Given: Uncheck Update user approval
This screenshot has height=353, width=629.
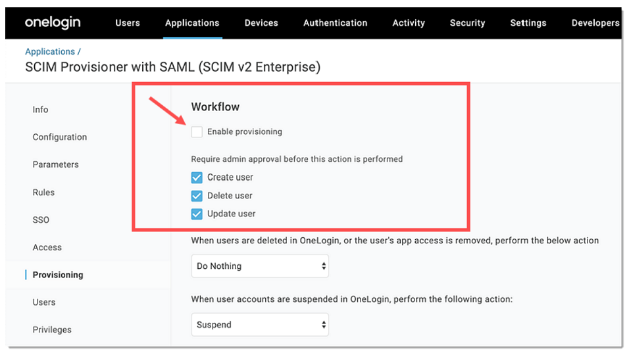Looking at the screenshot, I should pos(197,214).
